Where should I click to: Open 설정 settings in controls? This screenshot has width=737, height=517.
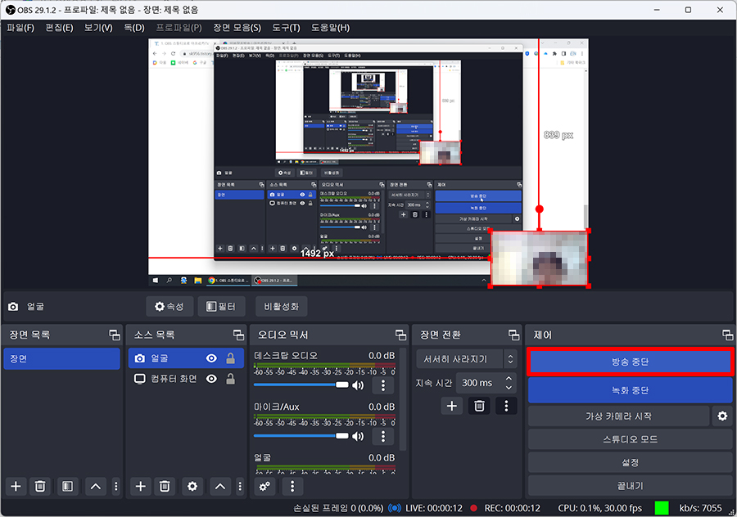tap(630, 462)
